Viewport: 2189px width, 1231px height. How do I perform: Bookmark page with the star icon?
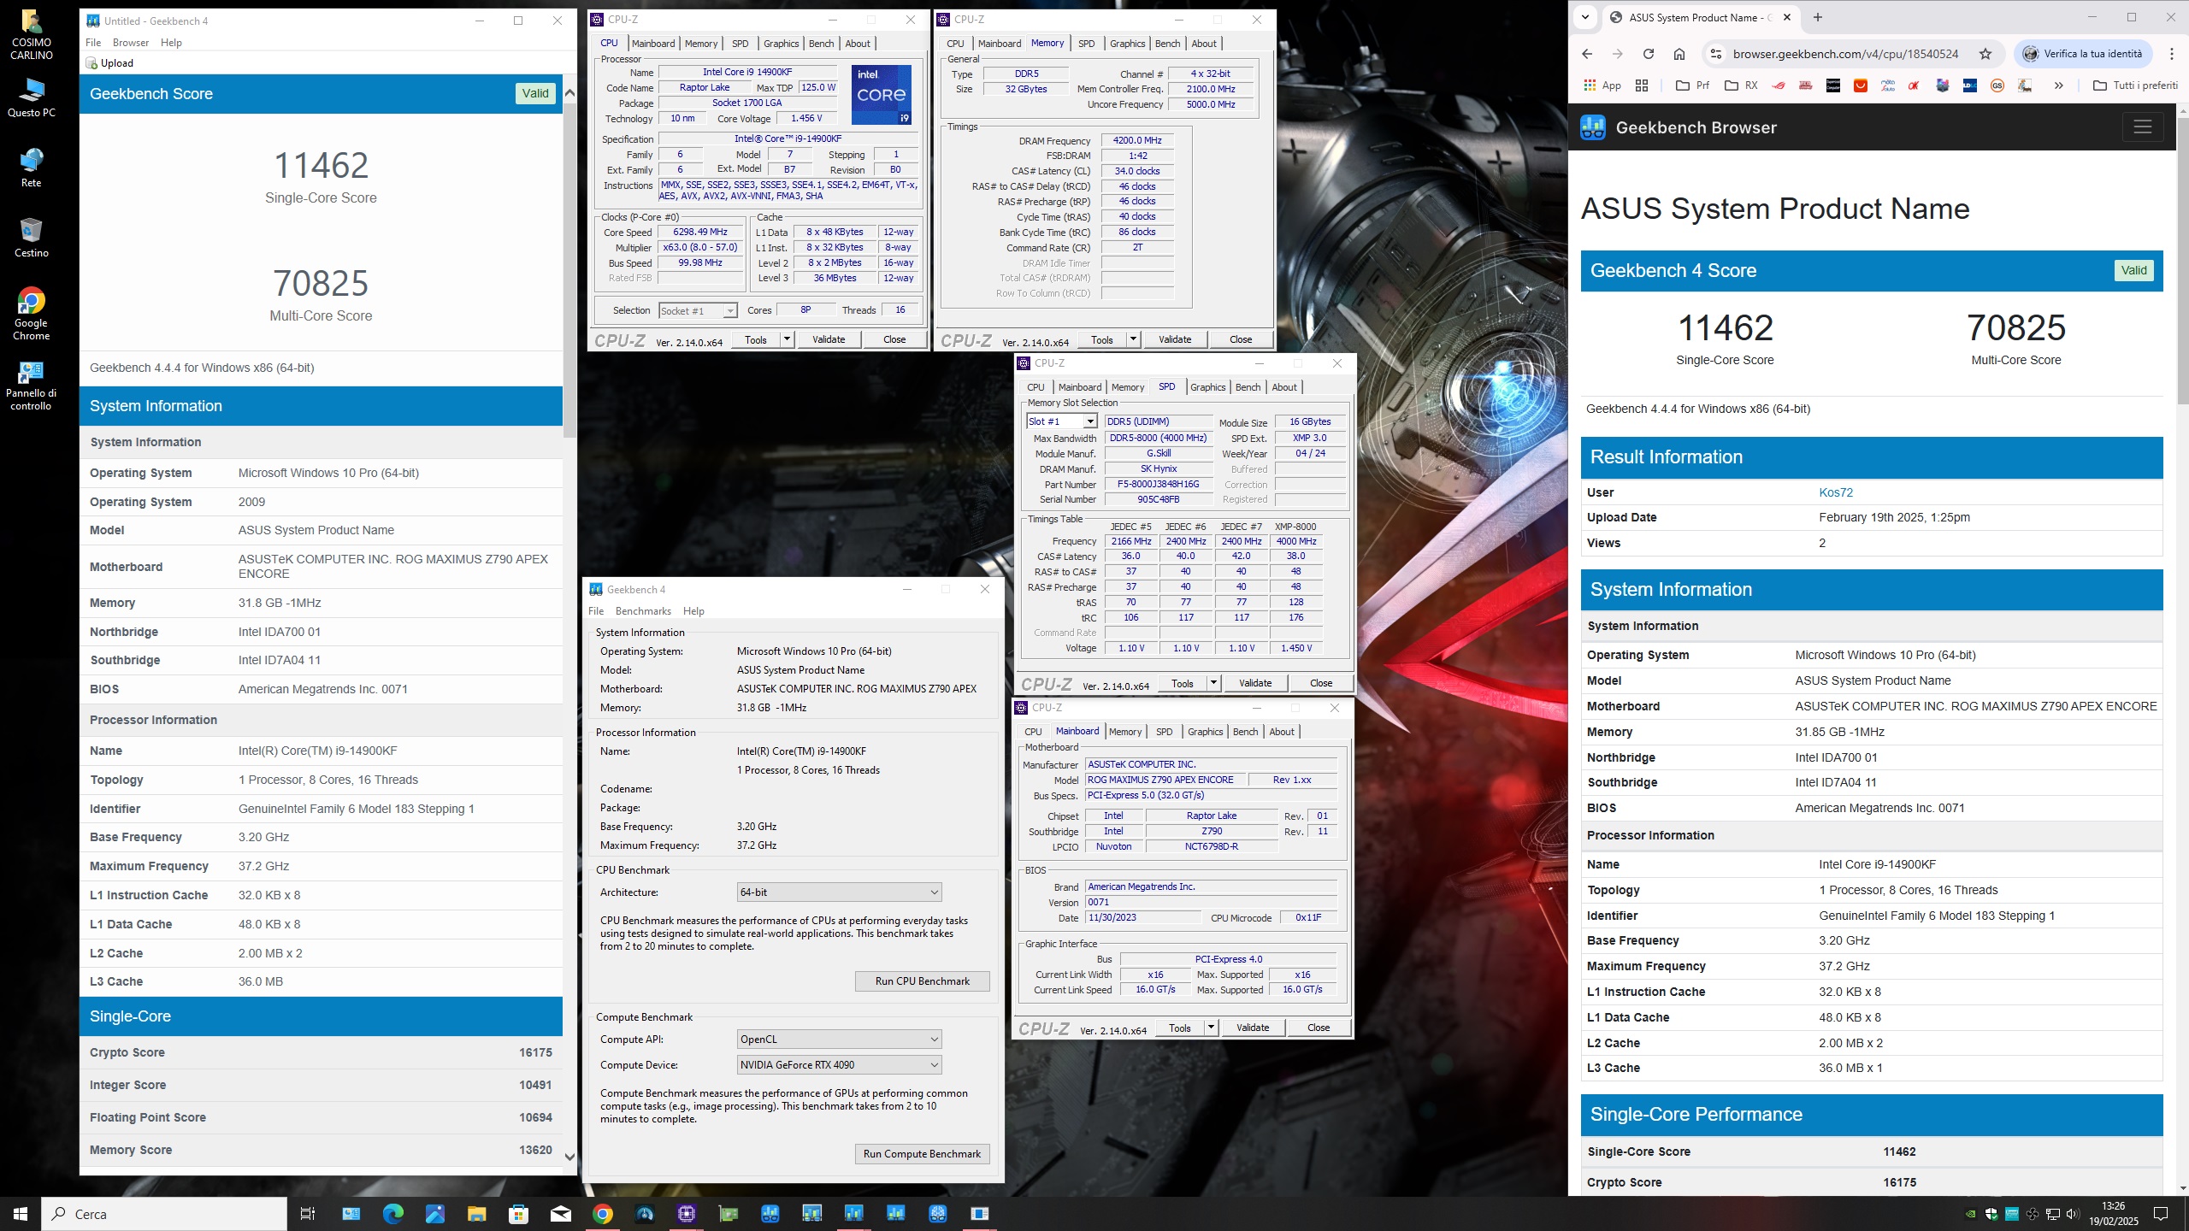(1985, 54)
